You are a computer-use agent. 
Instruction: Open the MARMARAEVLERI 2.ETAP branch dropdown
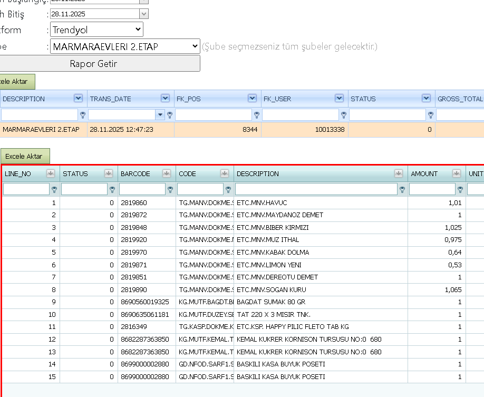click(125, 46)
